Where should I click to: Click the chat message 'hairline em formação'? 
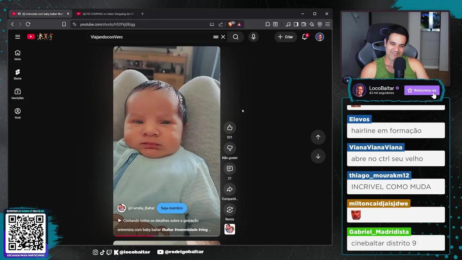(386, 131)
